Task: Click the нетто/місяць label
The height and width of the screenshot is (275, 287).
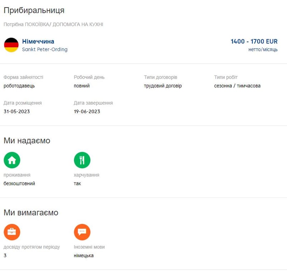Action: (x=263, y=49)
